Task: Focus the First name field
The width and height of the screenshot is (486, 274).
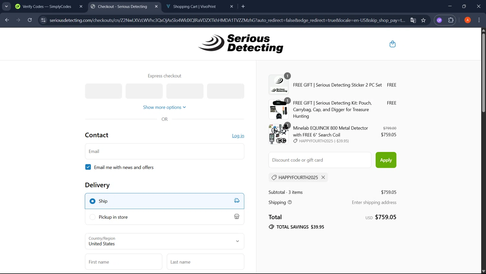Action: (123, 262)
